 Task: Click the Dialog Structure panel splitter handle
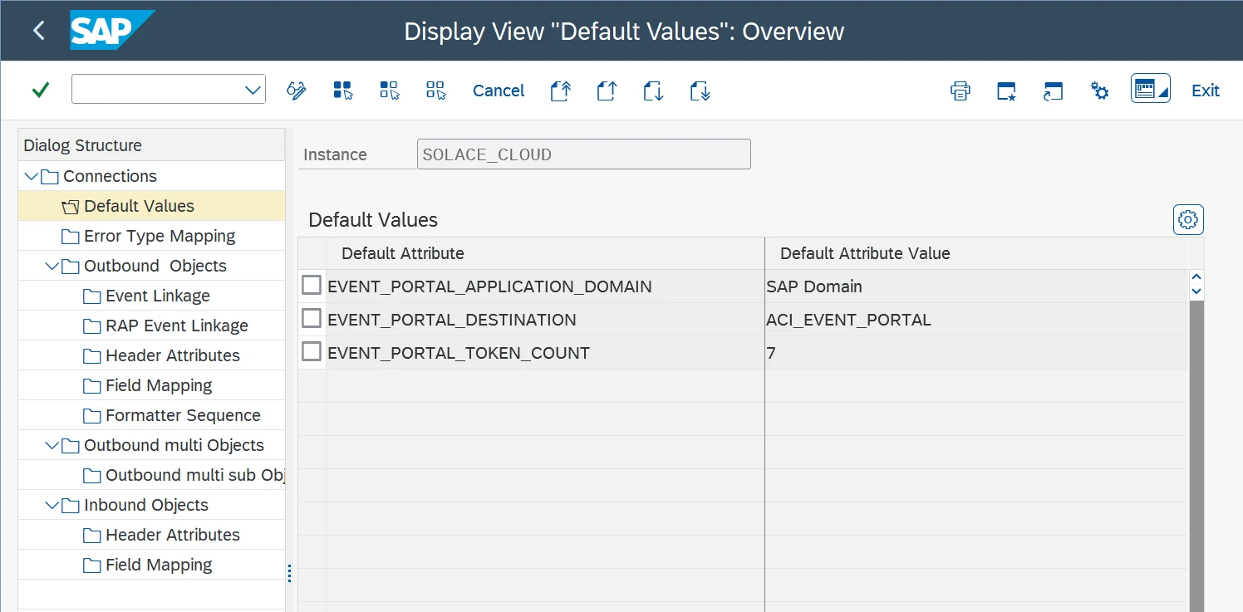click(289, 574)
